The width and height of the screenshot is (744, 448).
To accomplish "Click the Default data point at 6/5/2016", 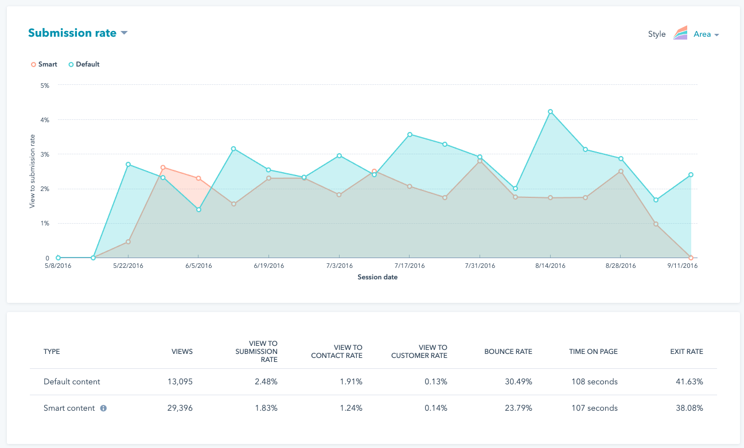I will (198, 210).
